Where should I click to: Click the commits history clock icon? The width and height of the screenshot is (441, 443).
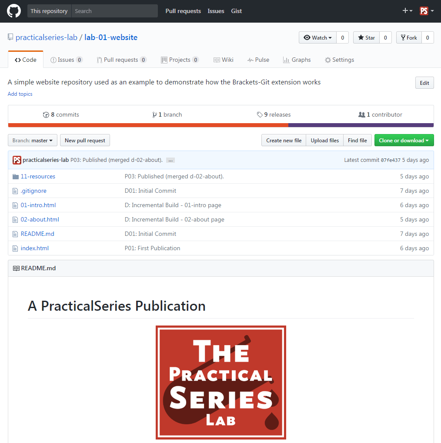46,115
